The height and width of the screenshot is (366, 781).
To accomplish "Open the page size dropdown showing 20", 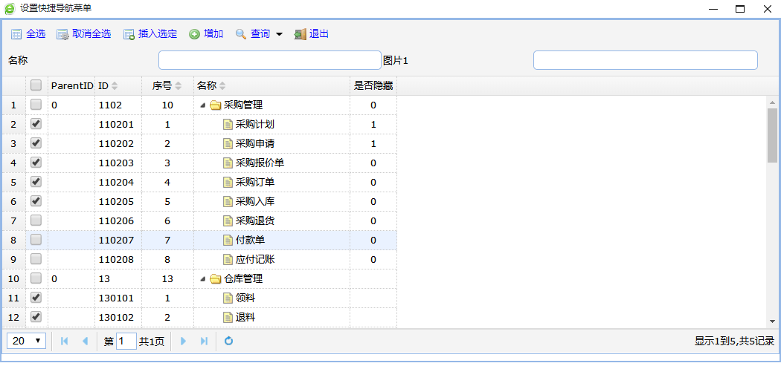I will pos(27,341).
